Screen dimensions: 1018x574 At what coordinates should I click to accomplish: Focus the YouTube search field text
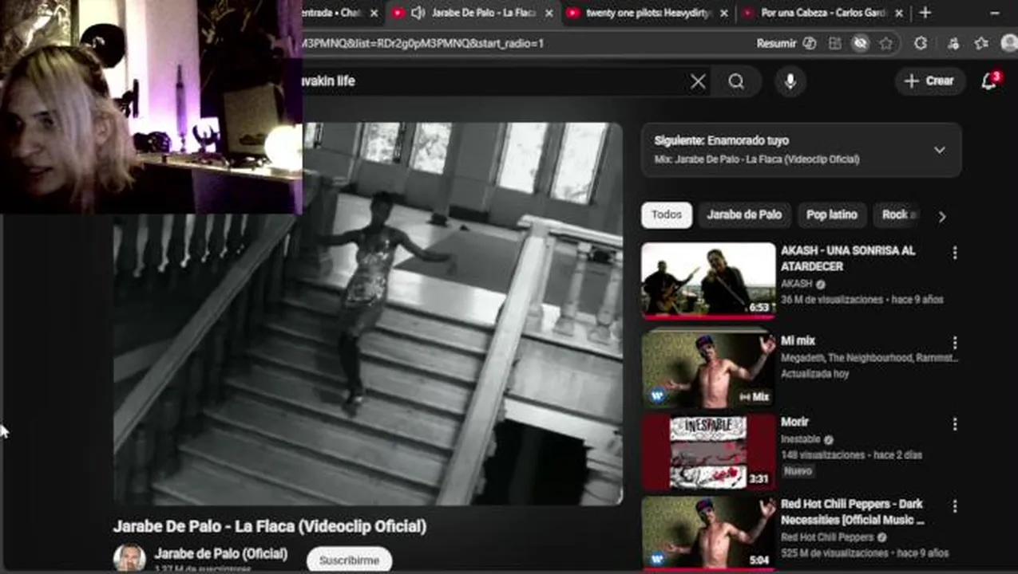(x=329, y=81)
